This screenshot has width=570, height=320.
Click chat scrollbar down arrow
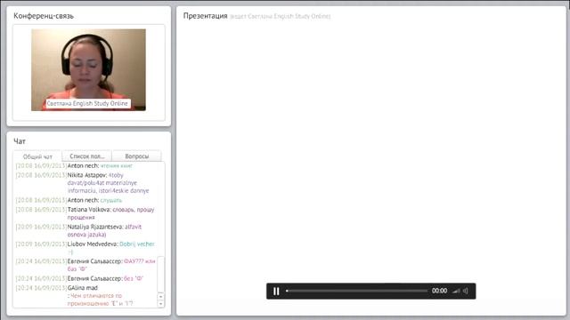pos(160,304)
